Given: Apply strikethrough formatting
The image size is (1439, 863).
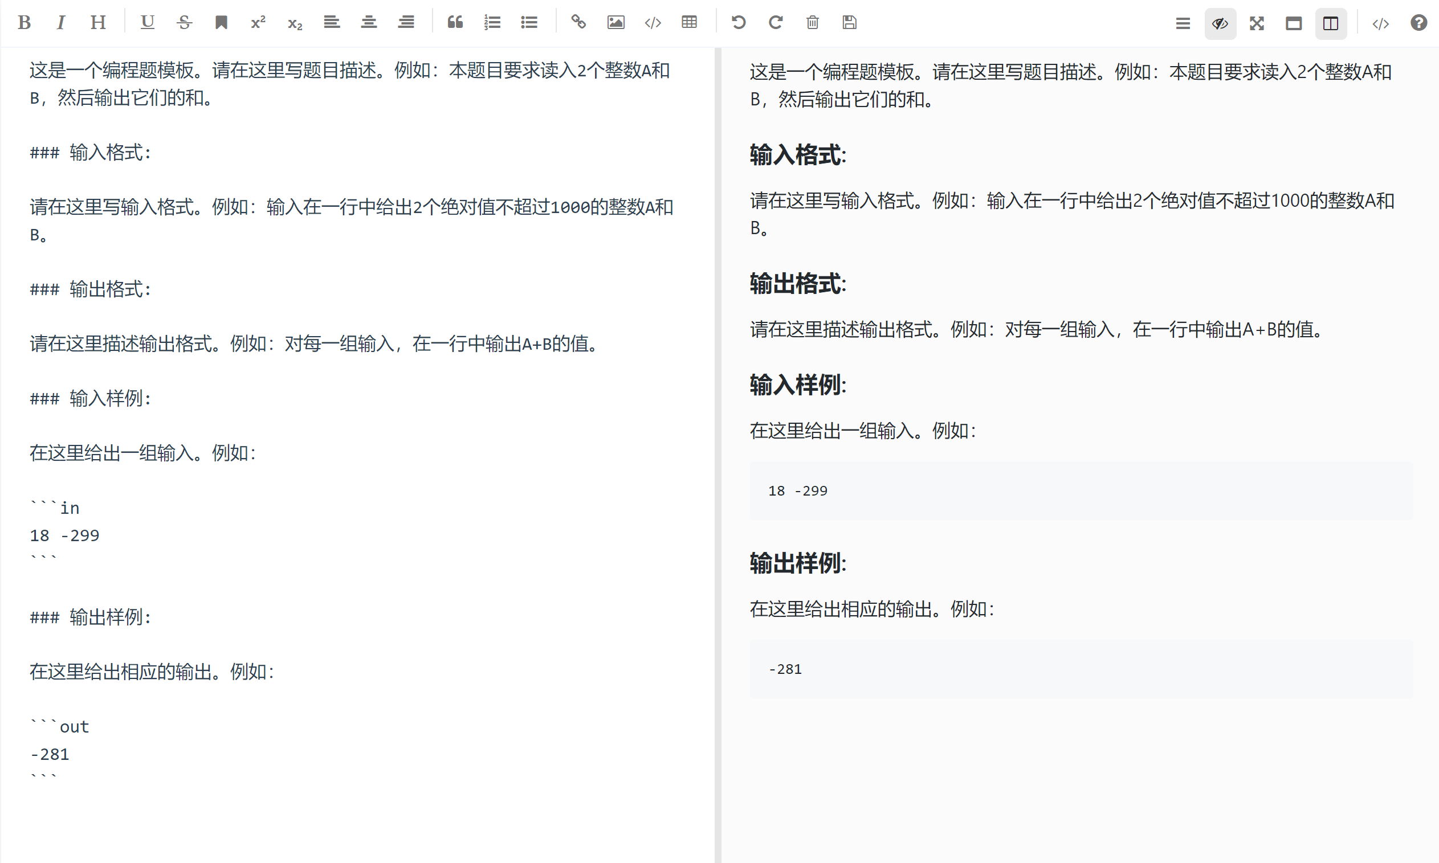Looking at the screenshot, I should 184,23.
